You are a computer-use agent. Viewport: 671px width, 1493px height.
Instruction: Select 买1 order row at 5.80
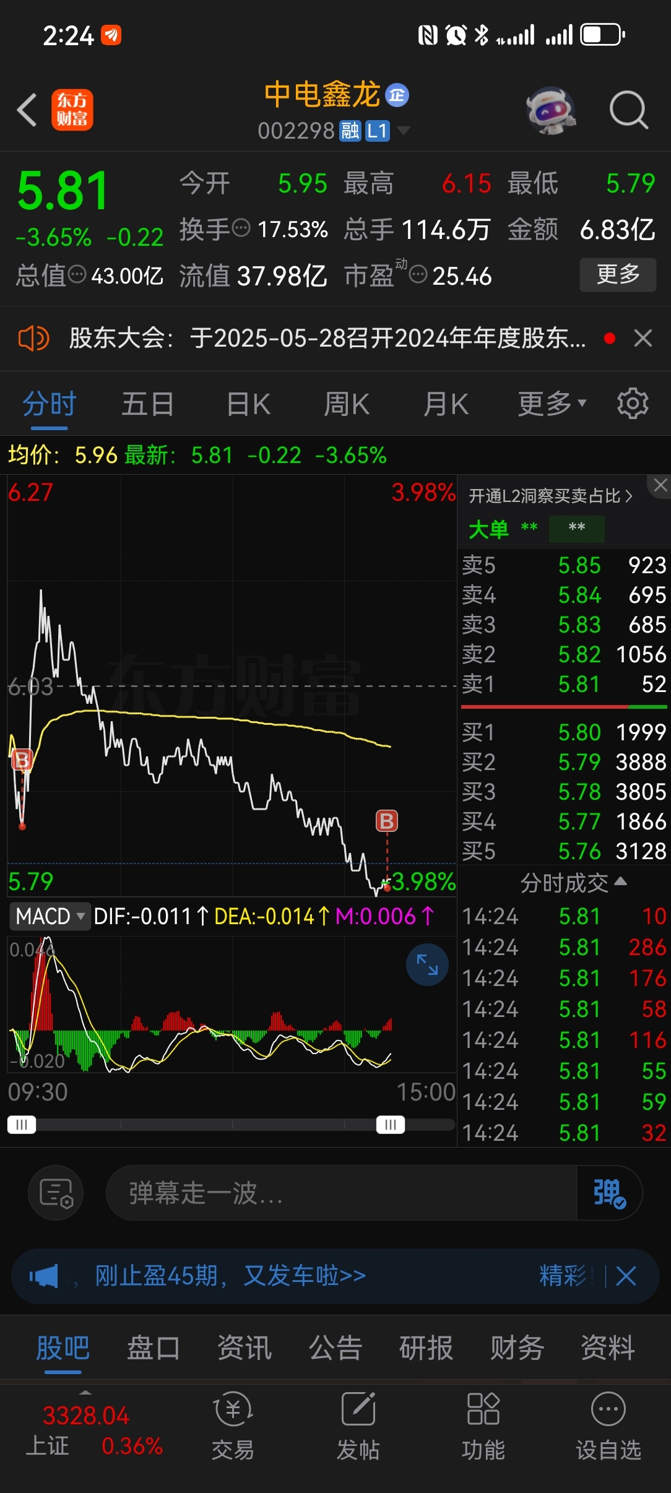[x=564, y=732]
